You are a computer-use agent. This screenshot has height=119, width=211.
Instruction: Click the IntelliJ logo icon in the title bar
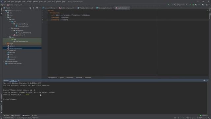coord(2,1)
